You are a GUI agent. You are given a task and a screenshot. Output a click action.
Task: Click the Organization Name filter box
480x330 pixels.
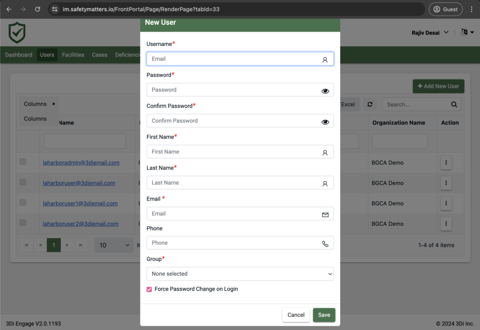[399, 141]
